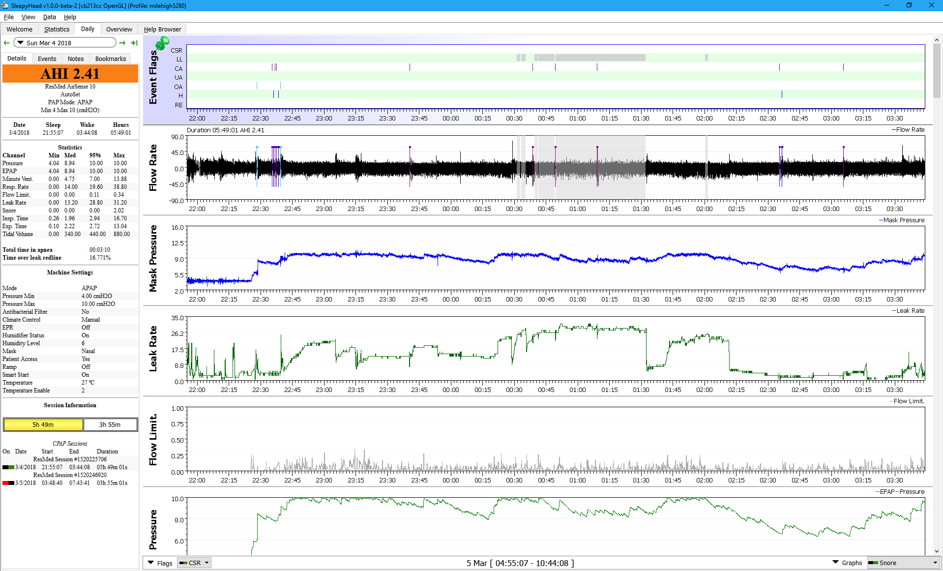The image size is (943, 571).
Task: Jump to most recent day arrow
Action: click(134, 43)
